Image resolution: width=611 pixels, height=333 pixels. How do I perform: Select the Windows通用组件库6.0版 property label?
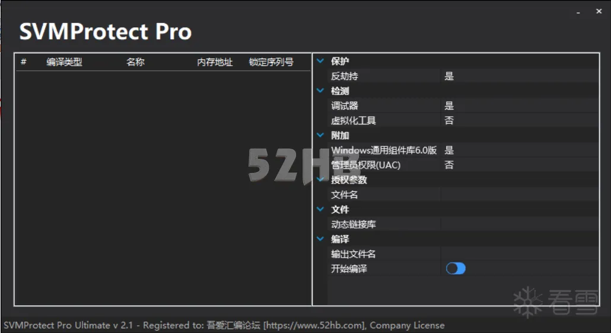point(384,150)
